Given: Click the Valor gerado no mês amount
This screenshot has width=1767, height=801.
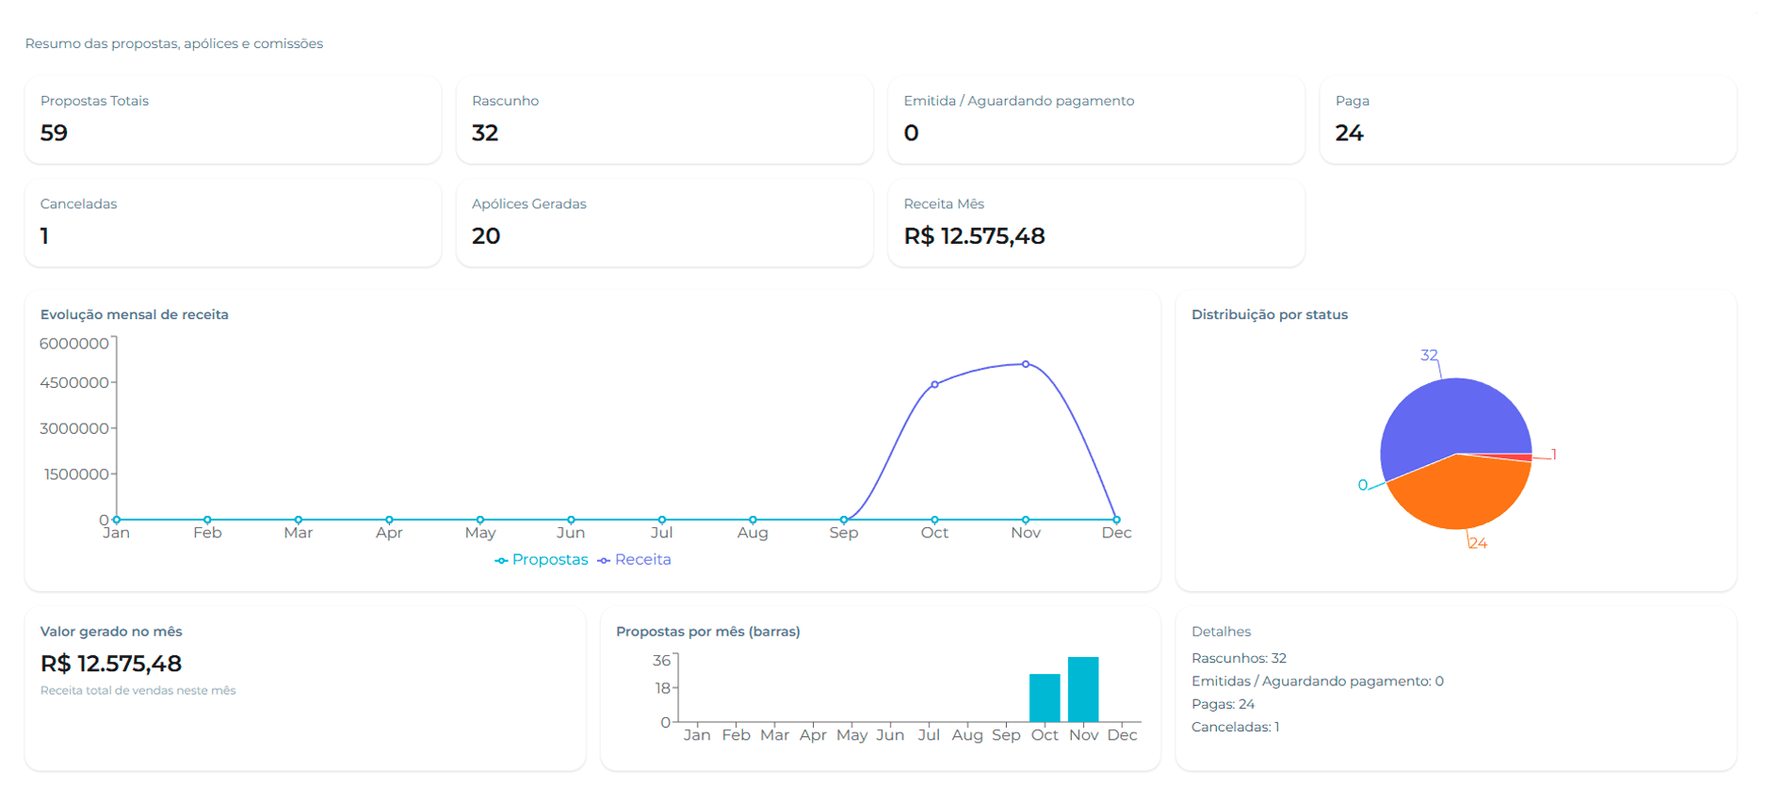Looking at the screenshot, I should pos(111,664).
